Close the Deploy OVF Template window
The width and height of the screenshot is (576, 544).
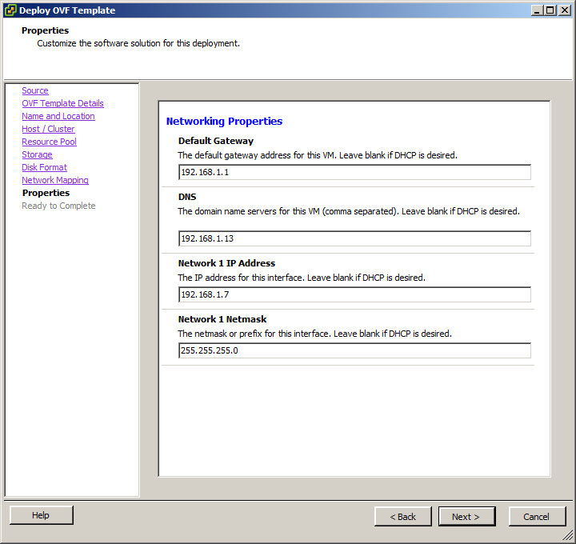point(564,10)
